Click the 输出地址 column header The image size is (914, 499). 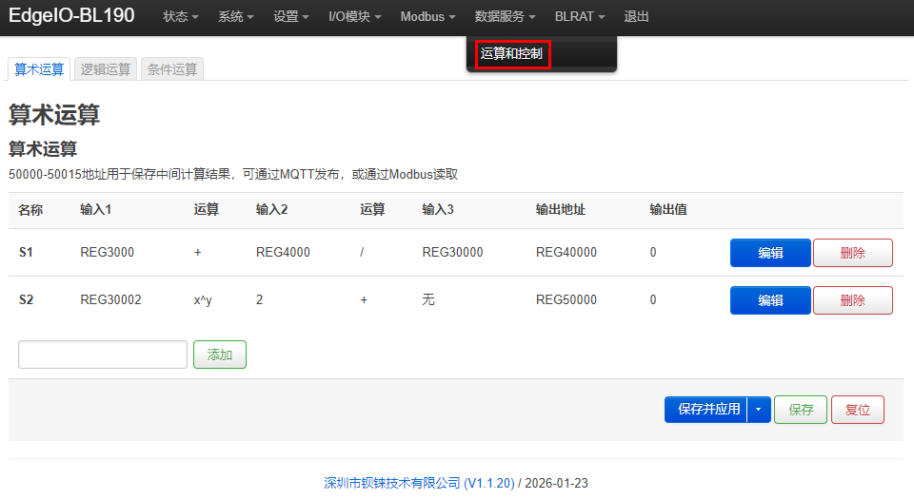[x=560, y=210]
